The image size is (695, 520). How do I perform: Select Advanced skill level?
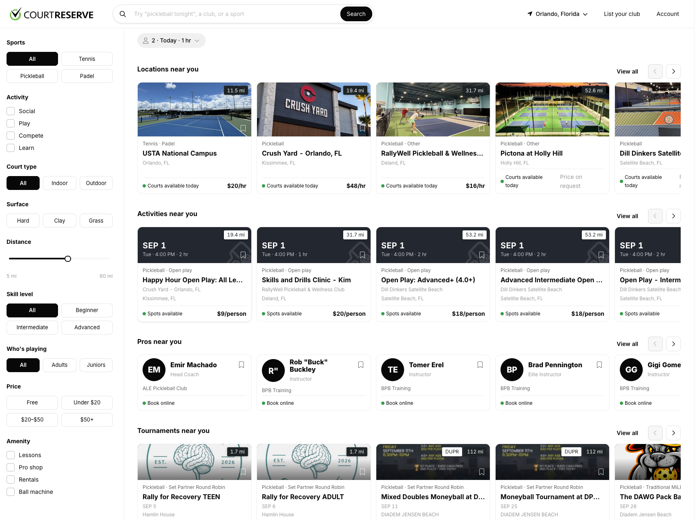point(87,328)
